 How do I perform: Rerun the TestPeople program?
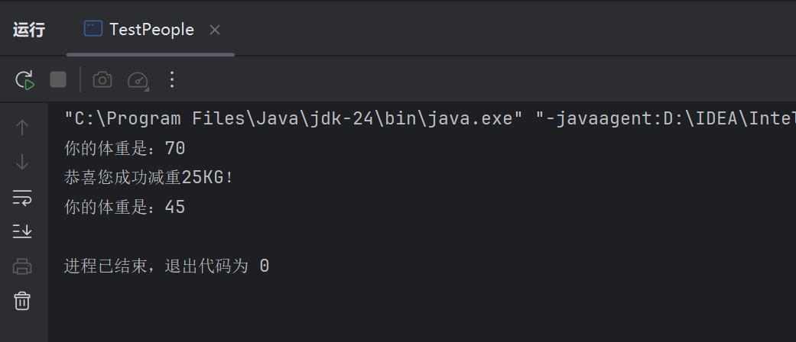(24, 79)
